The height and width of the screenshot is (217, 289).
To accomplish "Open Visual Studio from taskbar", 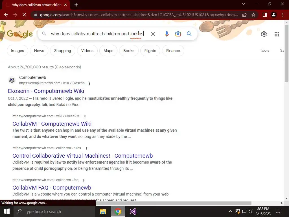I will pos(133,211).
